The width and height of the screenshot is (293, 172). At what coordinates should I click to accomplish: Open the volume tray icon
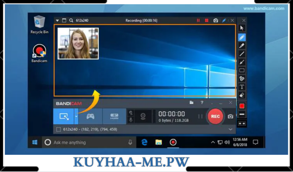227,143
